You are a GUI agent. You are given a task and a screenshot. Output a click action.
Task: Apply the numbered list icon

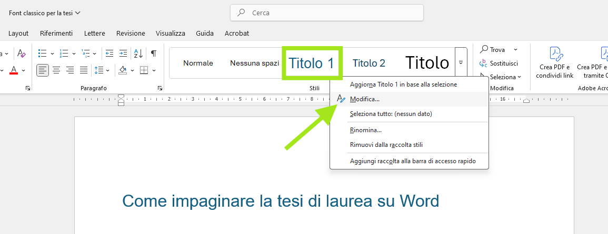[x=64, y=53]
